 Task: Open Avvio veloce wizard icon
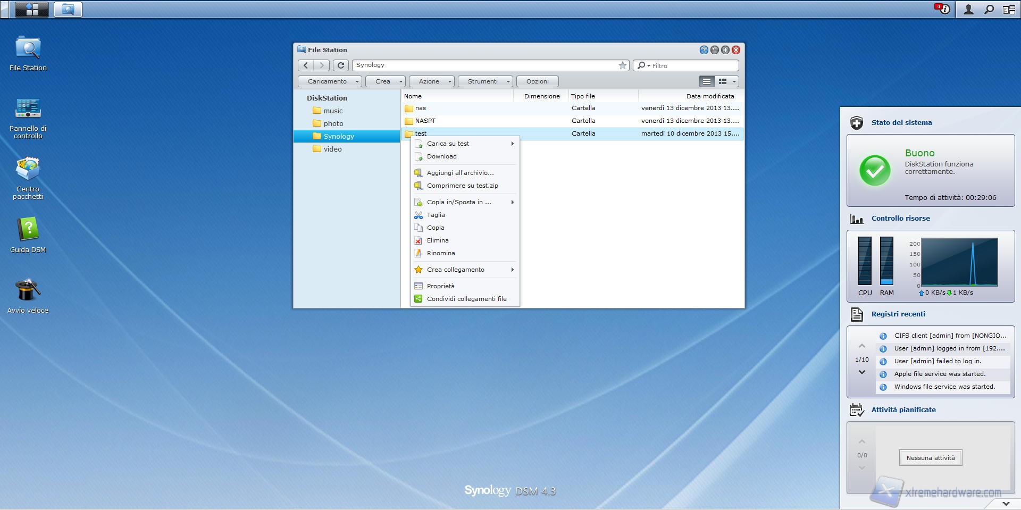[x=28, y=291]
